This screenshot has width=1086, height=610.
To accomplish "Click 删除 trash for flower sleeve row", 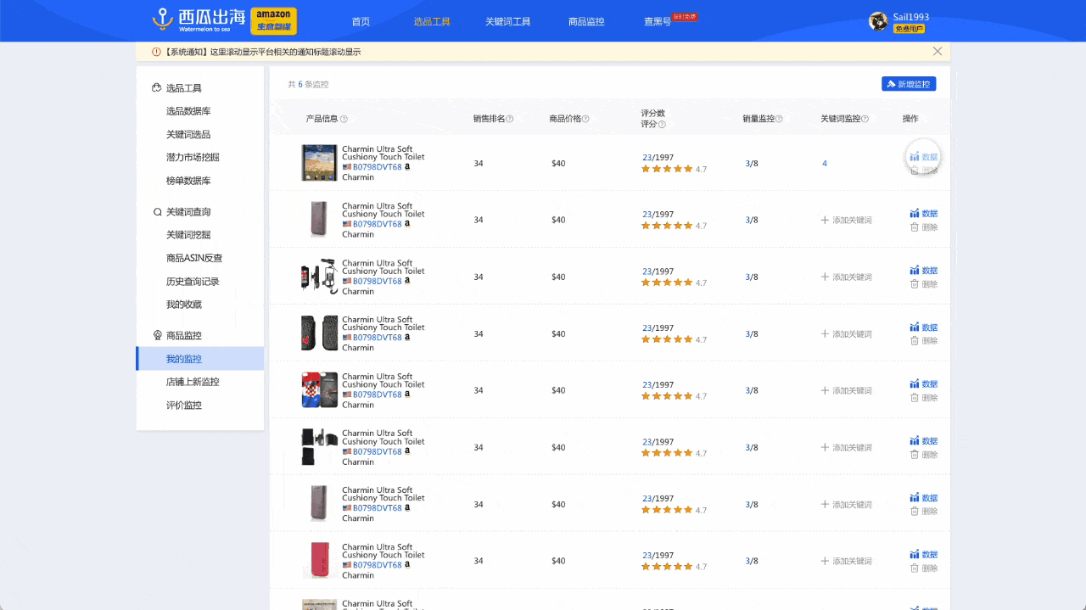I will [x=923, y=341].
